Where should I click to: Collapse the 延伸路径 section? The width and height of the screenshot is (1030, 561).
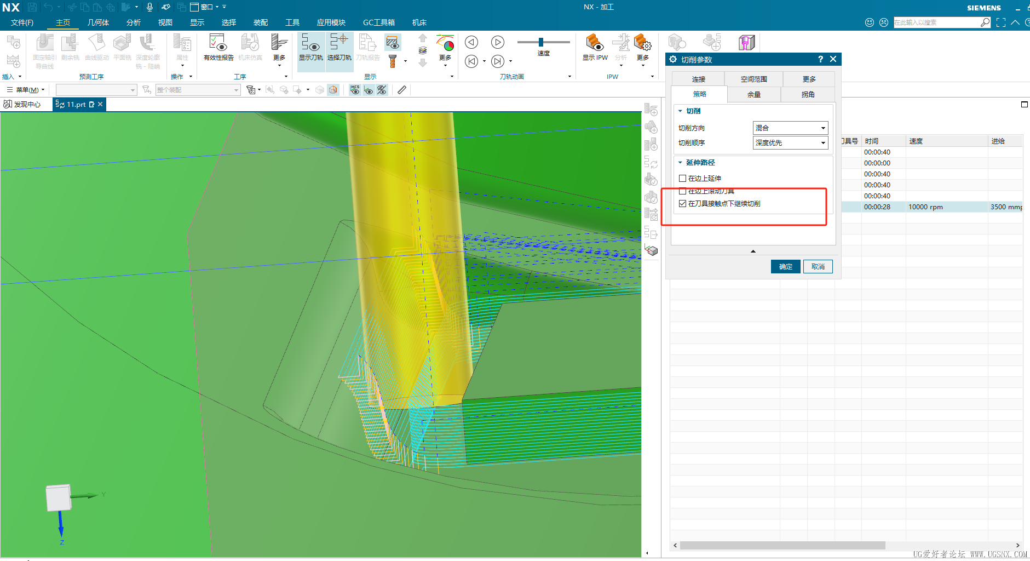coord(681,163)
